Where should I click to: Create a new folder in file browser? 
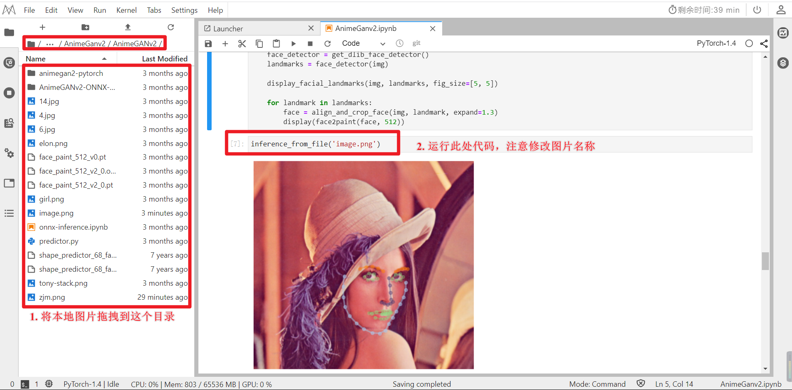pyautogui.click(x=85, y=27)
